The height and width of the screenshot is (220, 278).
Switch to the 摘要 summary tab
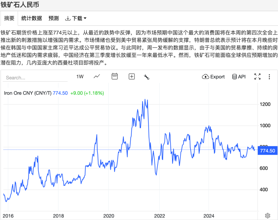pos(9,18)
